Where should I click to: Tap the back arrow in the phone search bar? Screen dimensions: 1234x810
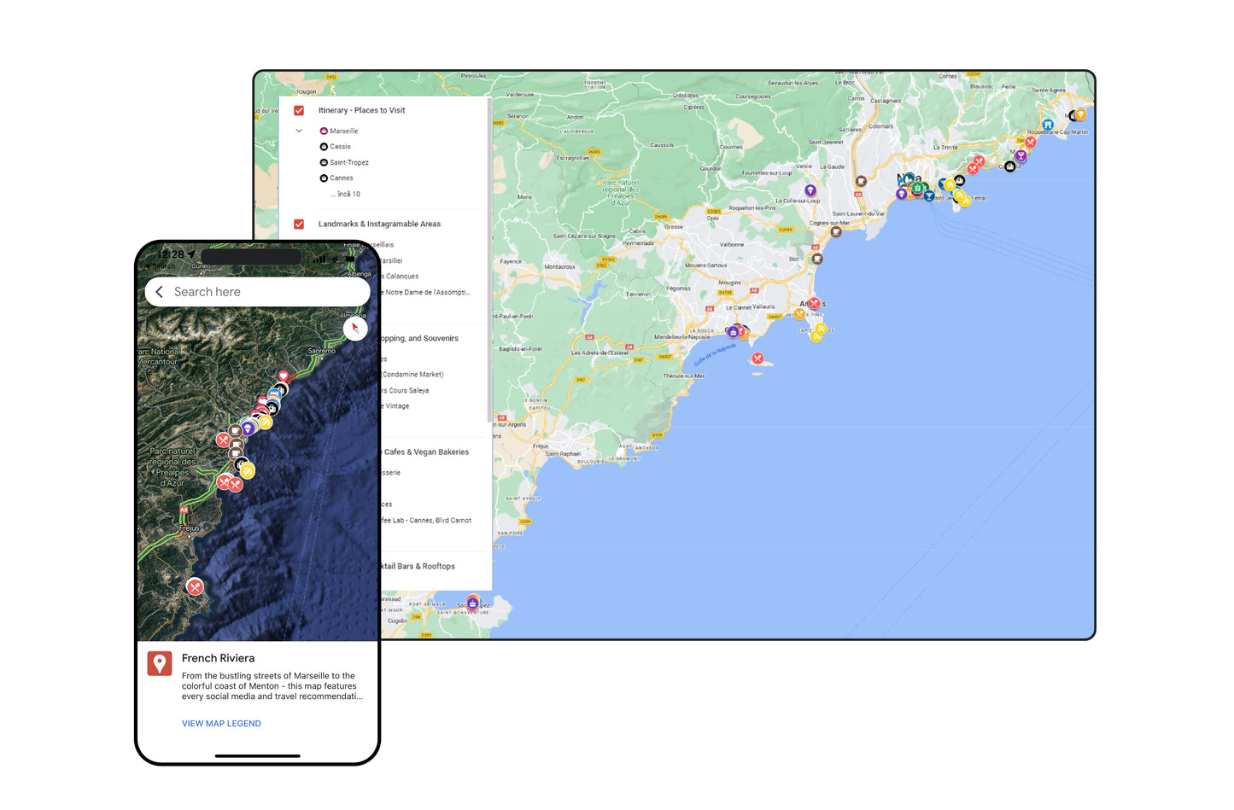click(x=159, y=292)
